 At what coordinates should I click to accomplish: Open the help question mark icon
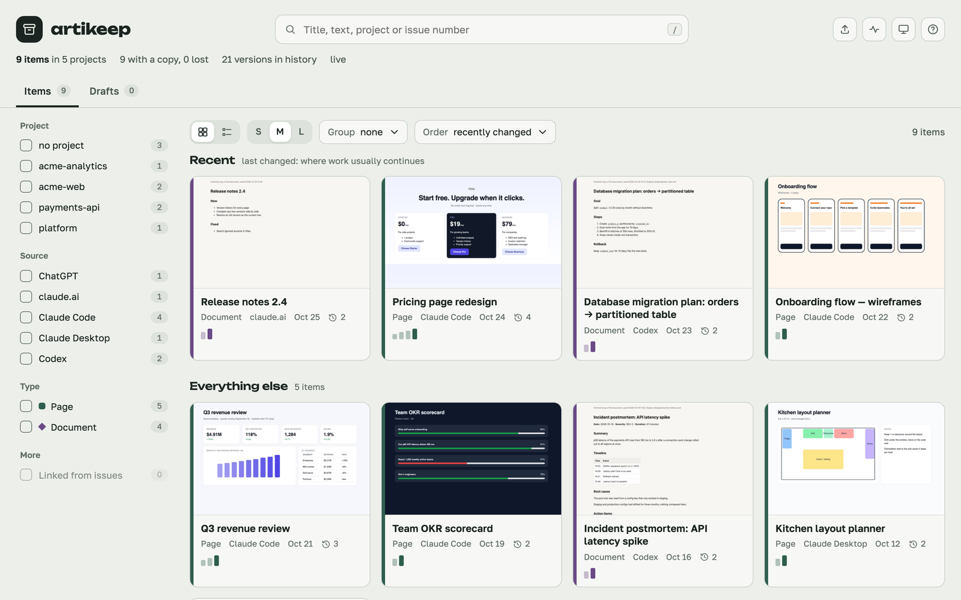933,29
